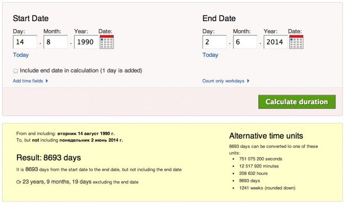The image size is (345, 204).
Task: Click the arrow beside Count only workdays
Action: tap(248, 81)
